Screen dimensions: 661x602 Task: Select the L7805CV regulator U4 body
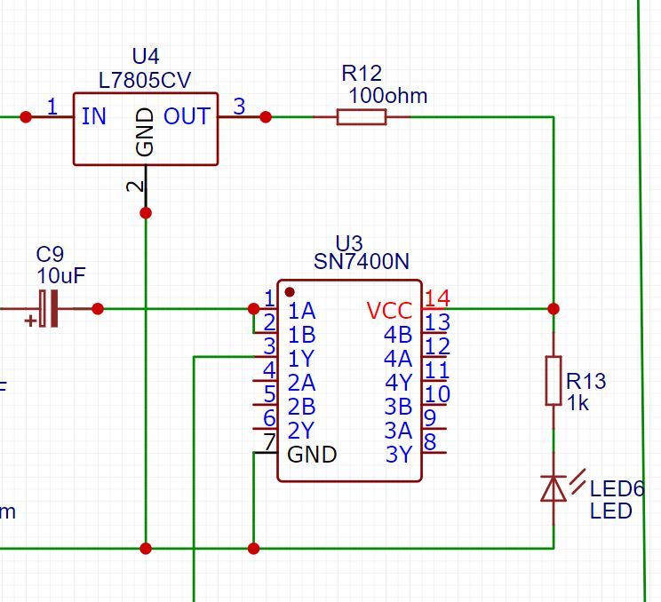tap(146, 129)
